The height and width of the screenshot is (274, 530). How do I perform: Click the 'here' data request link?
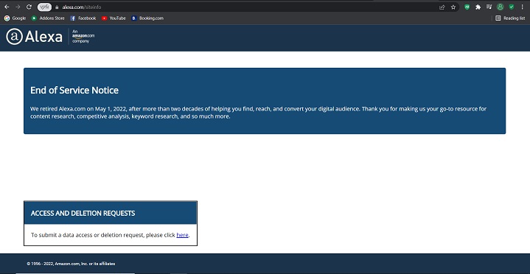click(182, 235)
